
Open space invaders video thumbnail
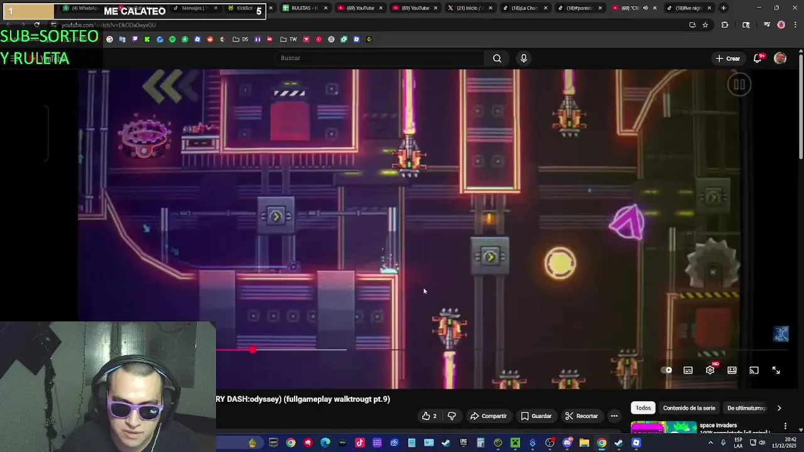pos(663,428)
